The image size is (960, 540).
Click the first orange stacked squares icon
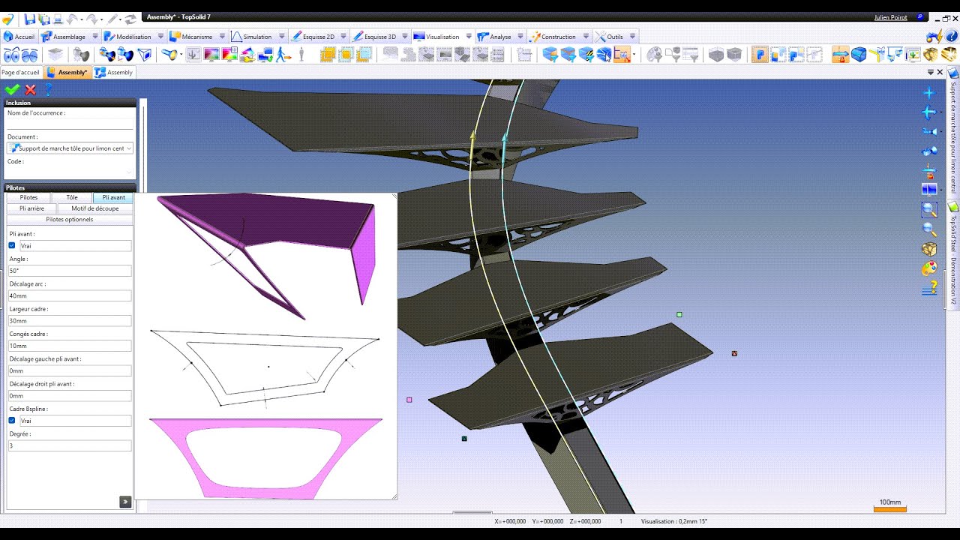[x=328, y=55]
